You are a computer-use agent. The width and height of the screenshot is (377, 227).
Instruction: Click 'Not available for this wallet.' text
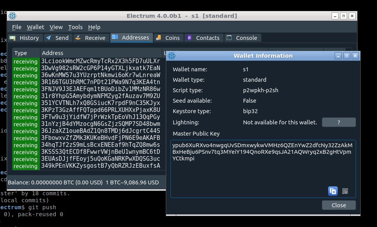[280, 122]
